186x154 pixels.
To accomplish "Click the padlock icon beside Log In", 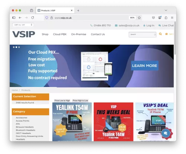I will tap(144, 25).
